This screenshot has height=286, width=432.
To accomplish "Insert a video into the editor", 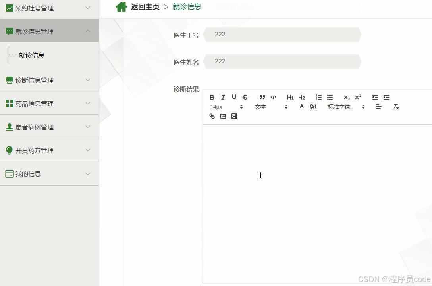I will click(x=234, y=116).
